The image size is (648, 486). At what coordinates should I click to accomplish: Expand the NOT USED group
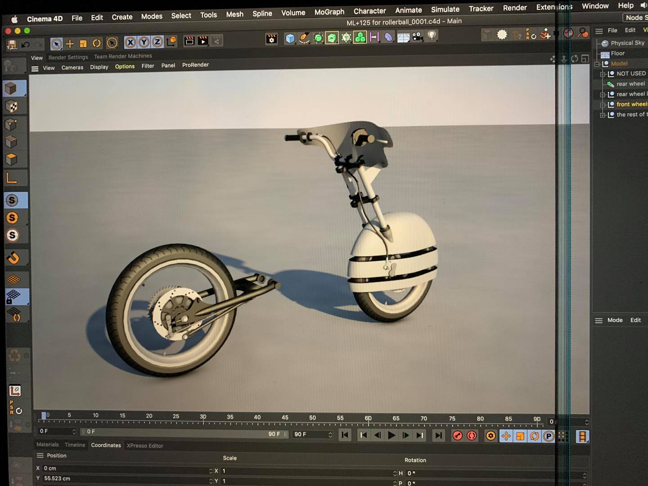pyautogui.click(x=602, y=74)
